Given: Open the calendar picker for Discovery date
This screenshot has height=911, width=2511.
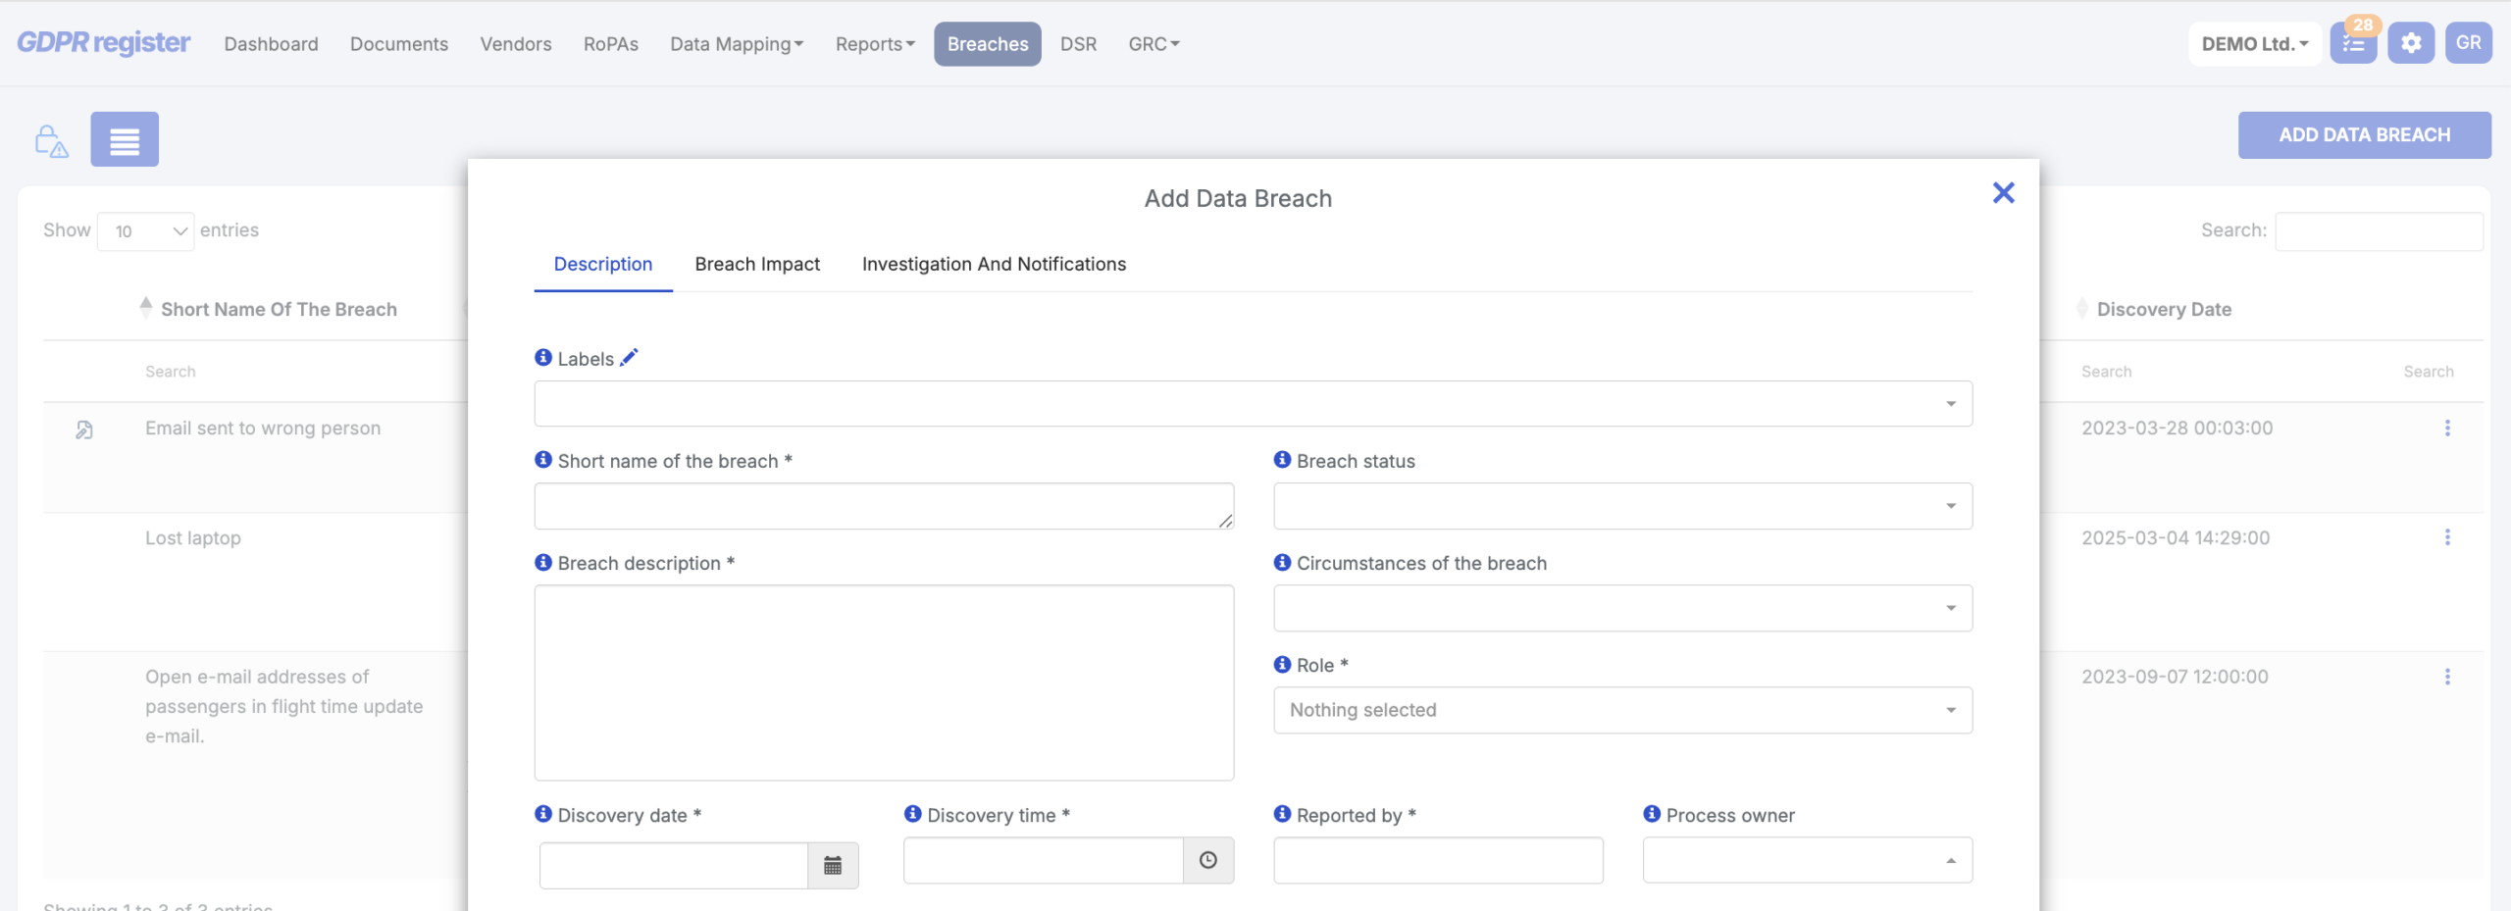Looking at the screenshot, I should pos(832,865).
